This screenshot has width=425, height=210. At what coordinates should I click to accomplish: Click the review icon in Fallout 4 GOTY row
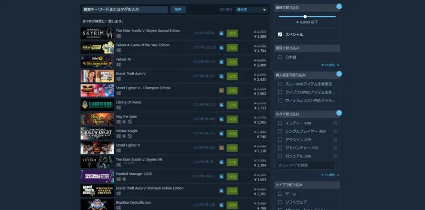221,48
